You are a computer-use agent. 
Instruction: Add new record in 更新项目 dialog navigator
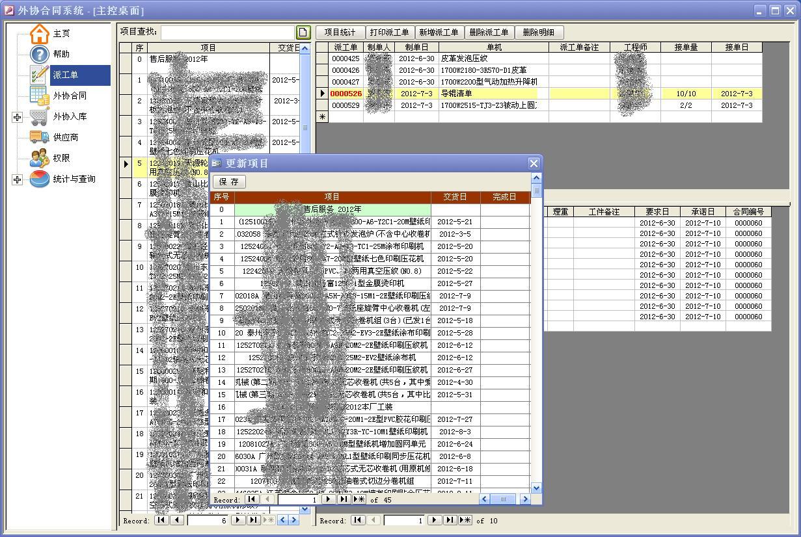click(x=359, y=499)
